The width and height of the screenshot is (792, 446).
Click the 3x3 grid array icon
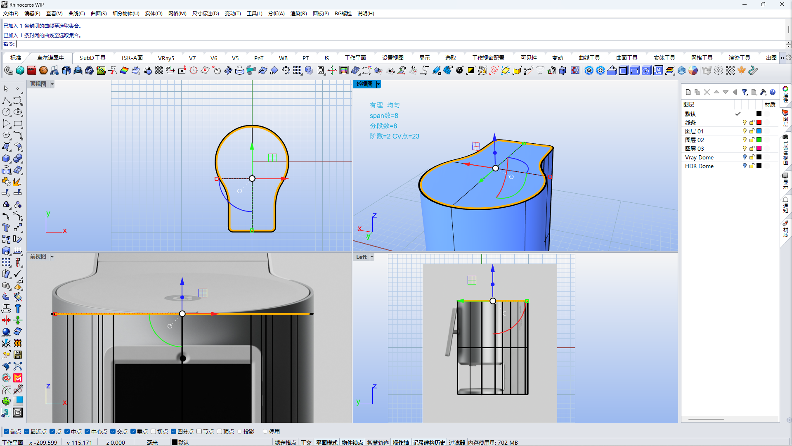298,71
